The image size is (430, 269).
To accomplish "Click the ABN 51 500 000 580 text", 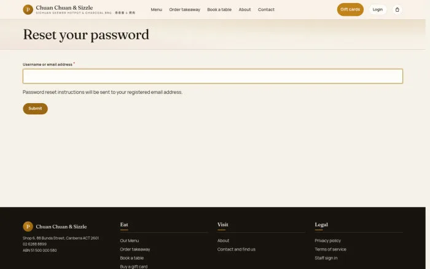I will (x=40, y=251).
